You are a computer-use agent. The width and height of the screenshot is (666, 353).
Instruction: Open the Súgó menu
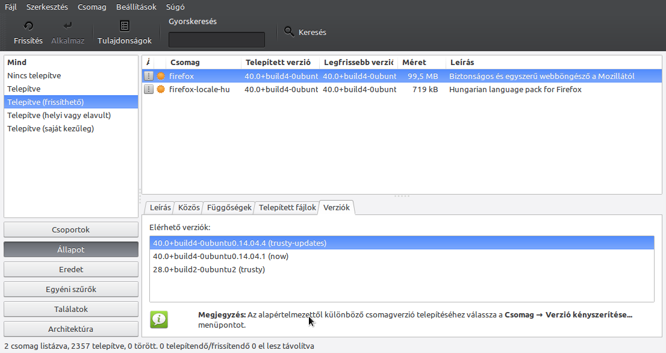pos(175,7)
